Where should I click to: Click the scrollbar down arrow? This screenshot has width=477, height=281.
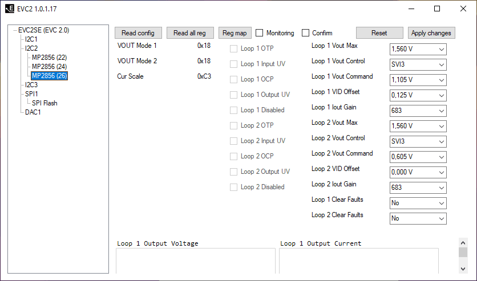[x=463, y=268]
